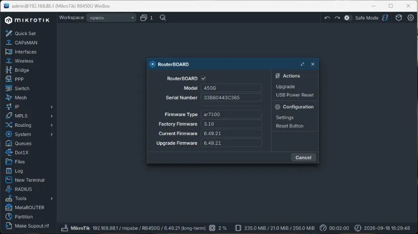
Task: Click date 2026-09-18 16:29:48 in status bar
Action: [387, 228]
